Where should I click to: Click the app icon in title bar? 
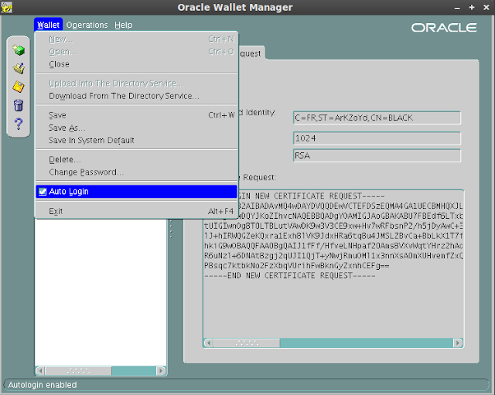[x=6, y=7]
